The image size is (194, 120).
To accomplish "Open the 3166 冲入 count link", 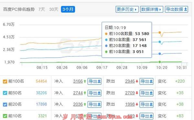I will coord(78,81).
